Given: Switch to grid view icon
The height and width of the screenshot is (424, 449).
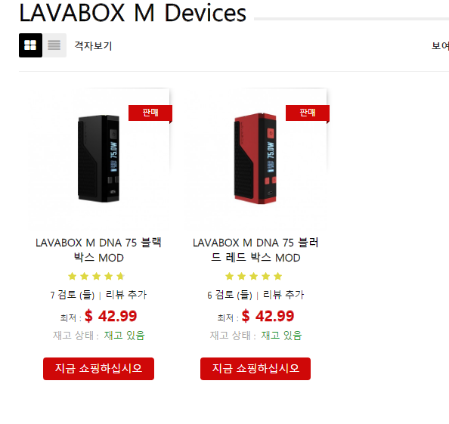Looking at the screenshot, I should (x=31, y=45).
